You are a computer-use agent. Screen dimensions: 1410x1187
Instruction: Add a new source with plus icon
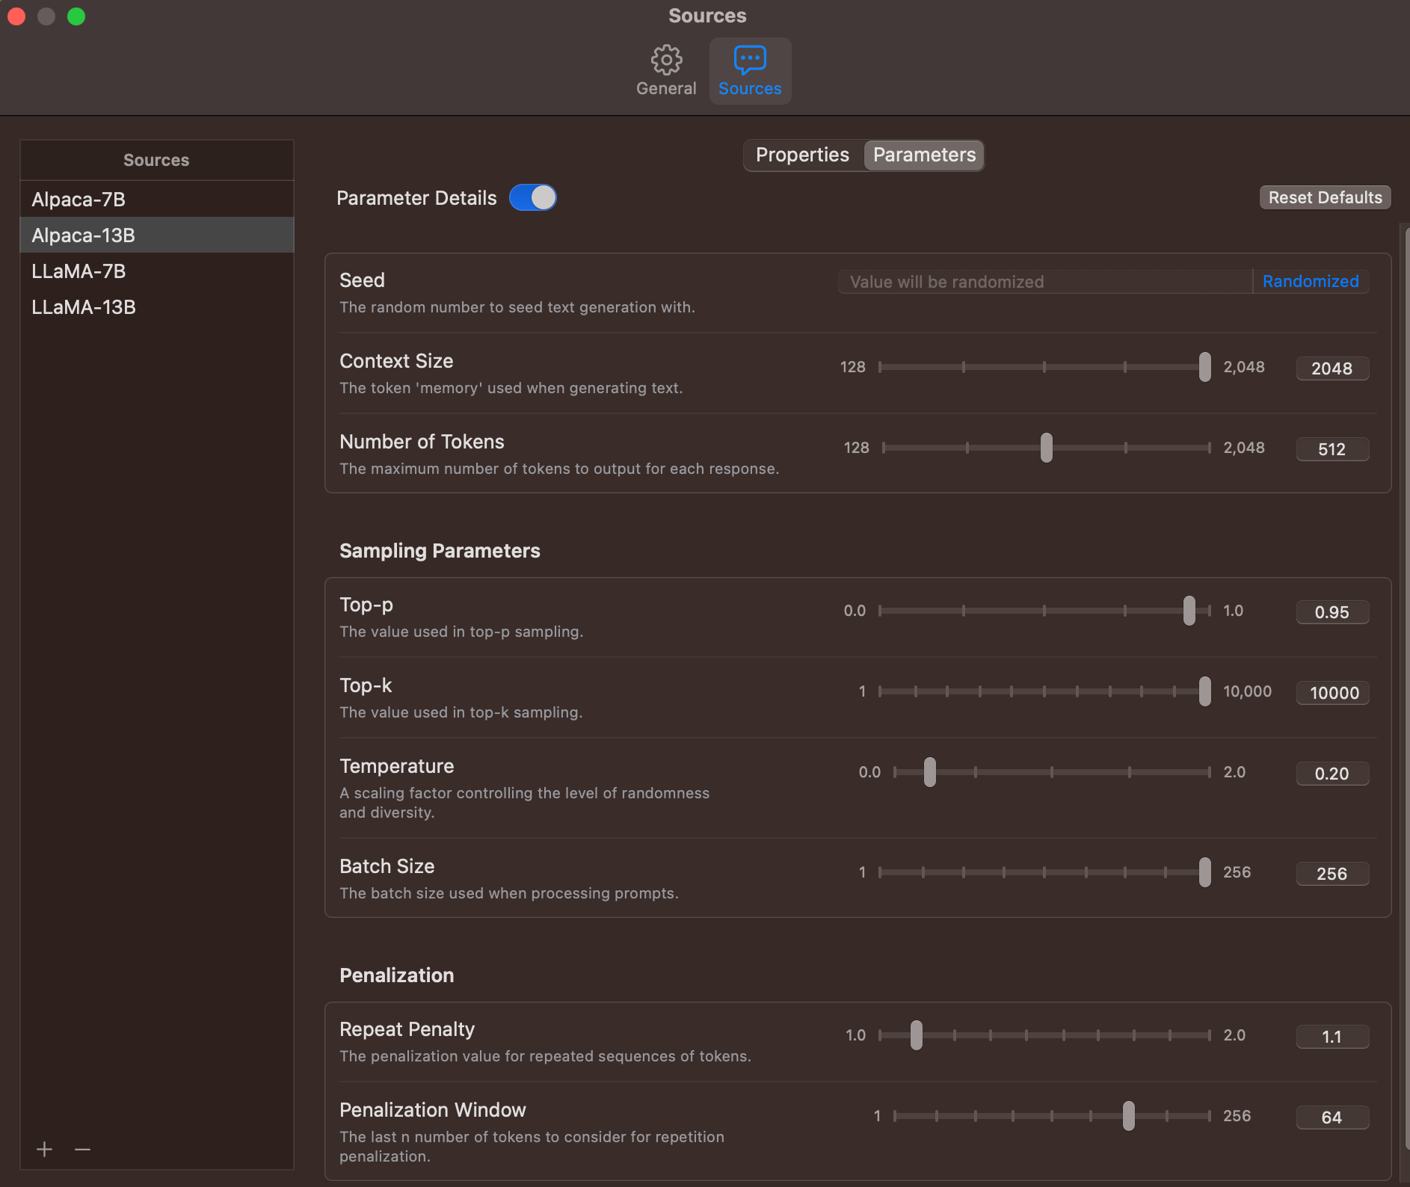44,1149
